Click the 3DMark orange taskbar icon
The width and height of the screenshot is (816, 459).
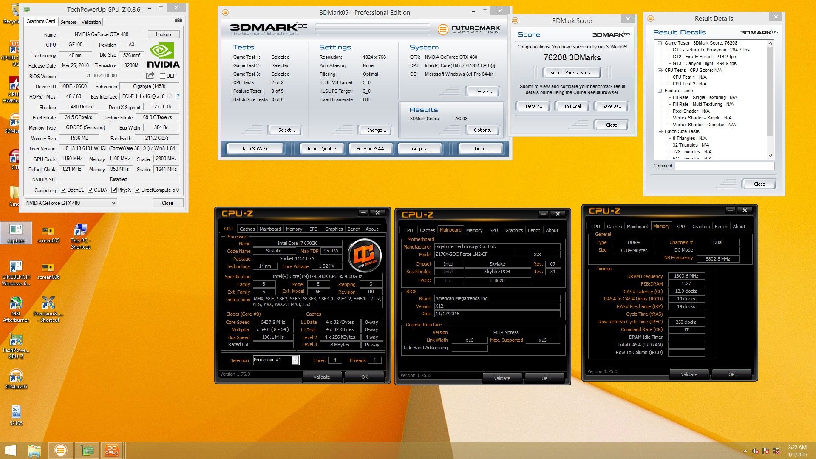point(60,450)
